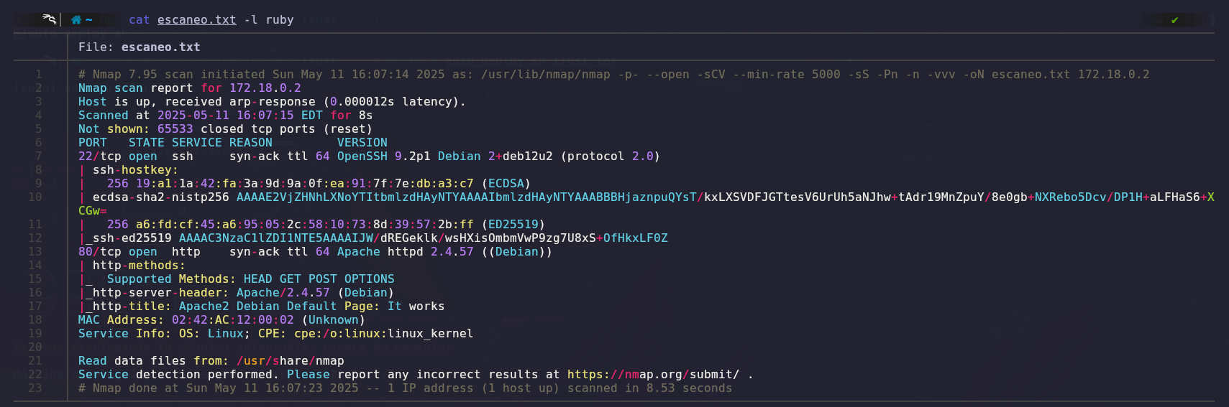1229x407 pixels.
Task: Click '--min-rate 5000' in the Nmap command comment
Action: click(787, 75)
